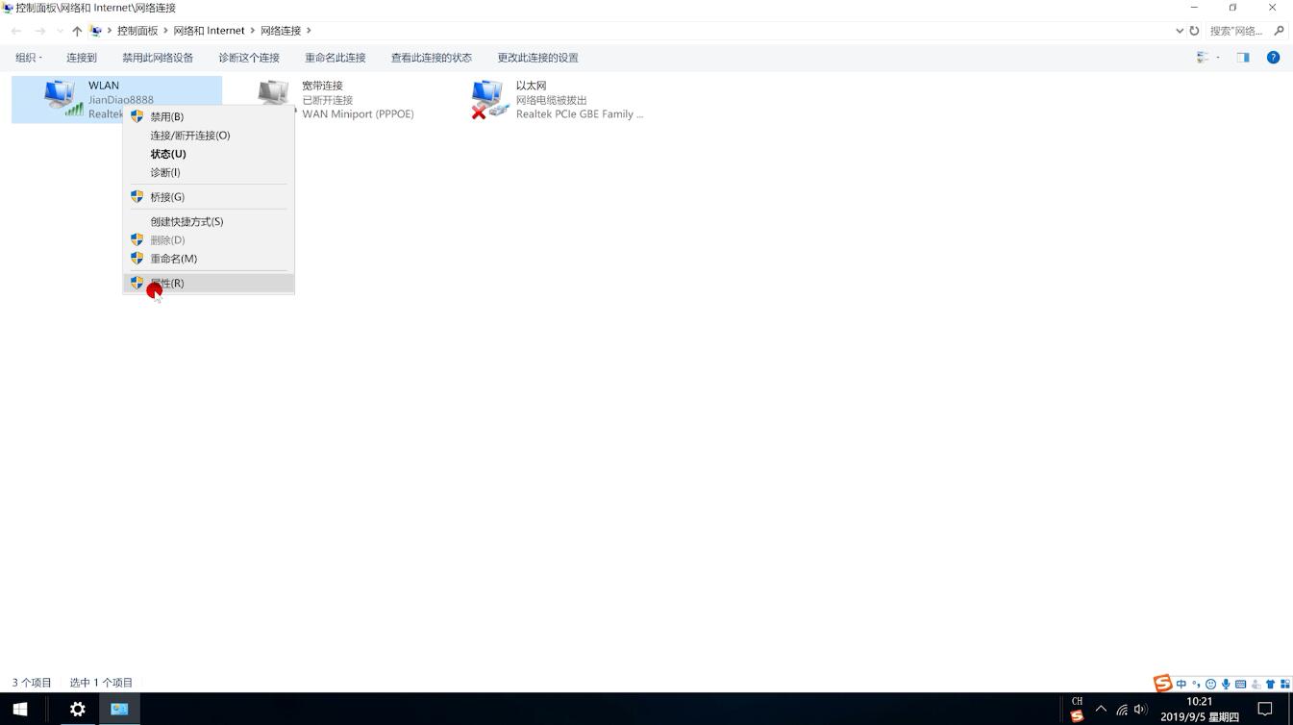
Task: Expand the chevron after 网络和 Internet breadcrumb
Action: pos(252,31)
